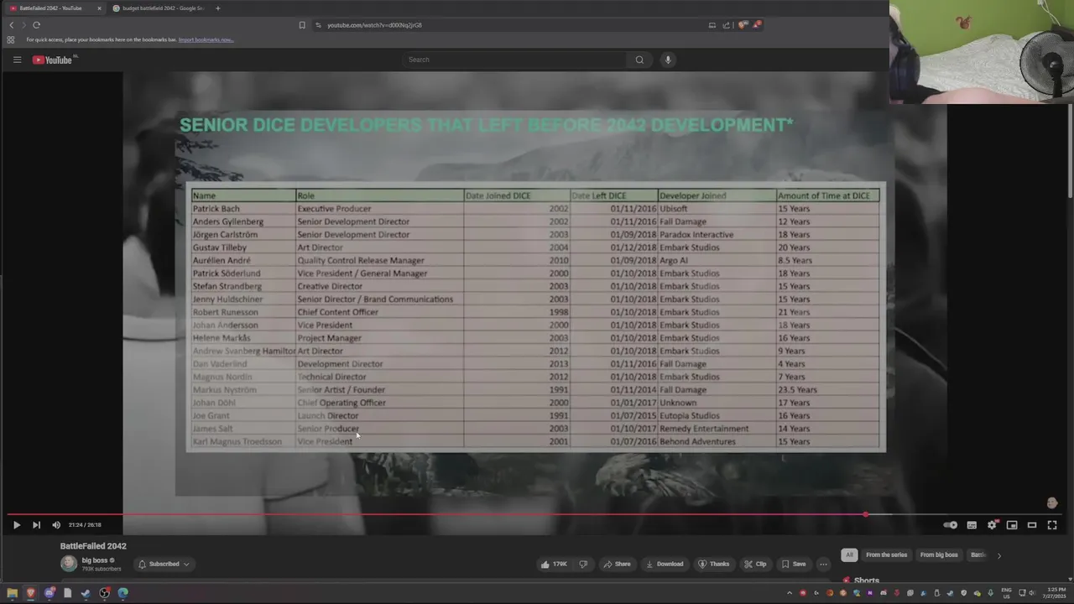Show more chips with right arrow
Viewport: 1074px width, 604px height.
(x=998, y=555)
